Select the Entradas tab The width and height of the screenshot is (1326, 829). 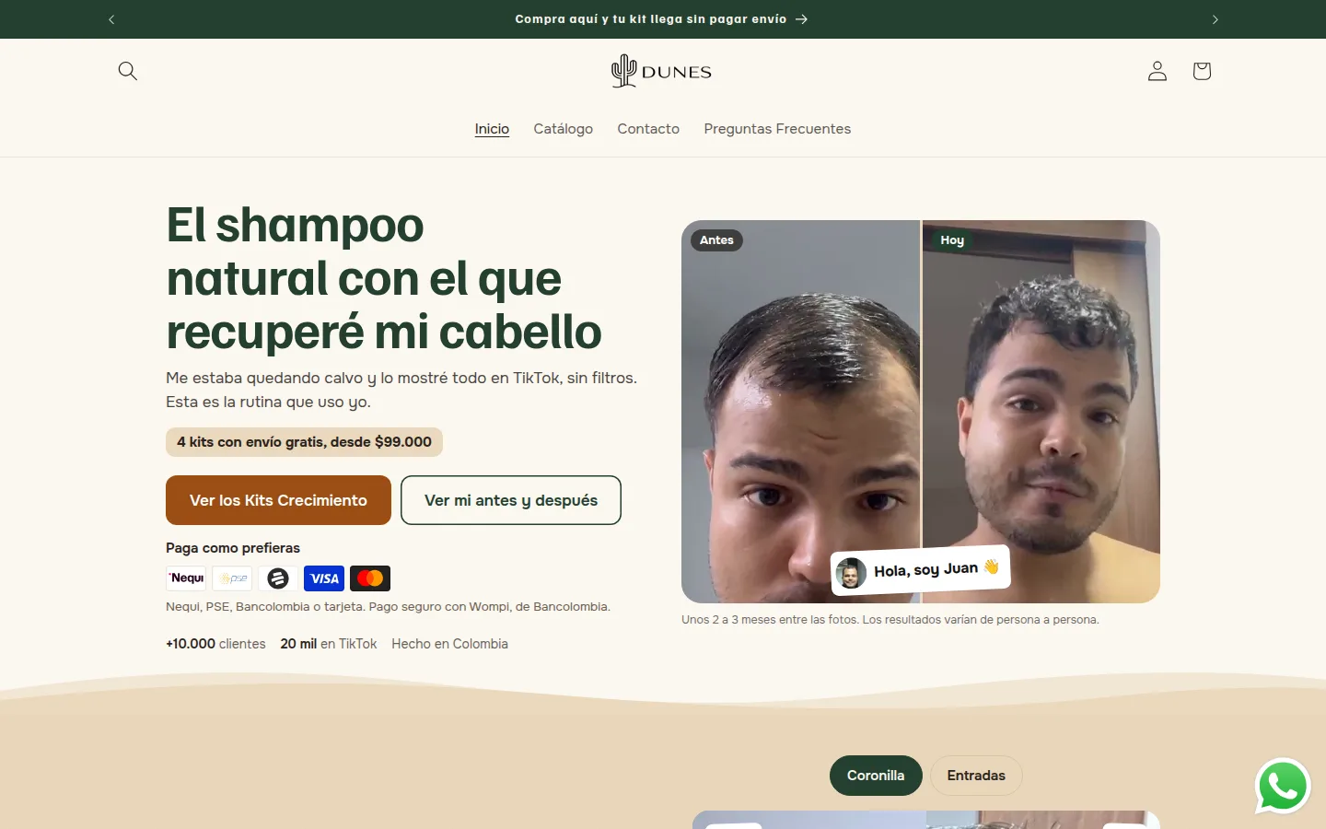976,776
